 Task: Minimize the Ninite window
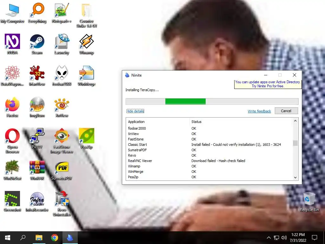266,75
